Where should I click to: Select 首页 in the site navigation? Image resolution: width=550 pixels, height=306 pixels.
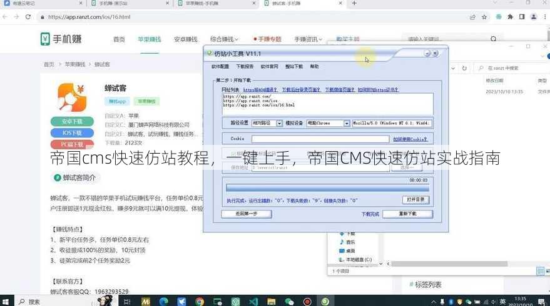[120, 39]
